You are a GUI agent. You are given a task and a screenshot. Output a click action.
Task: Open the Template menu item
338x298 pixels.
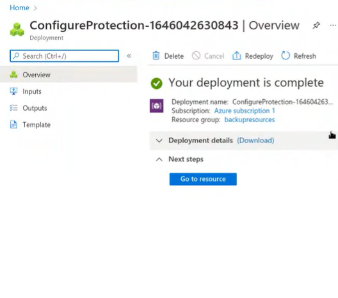(36, 125)
